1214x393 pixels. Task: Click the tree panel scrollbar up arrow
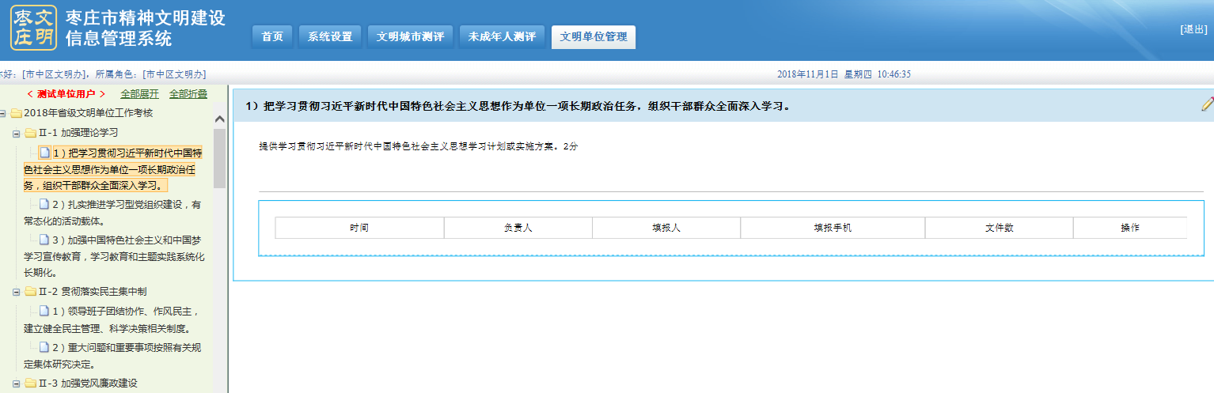point(219,118)
